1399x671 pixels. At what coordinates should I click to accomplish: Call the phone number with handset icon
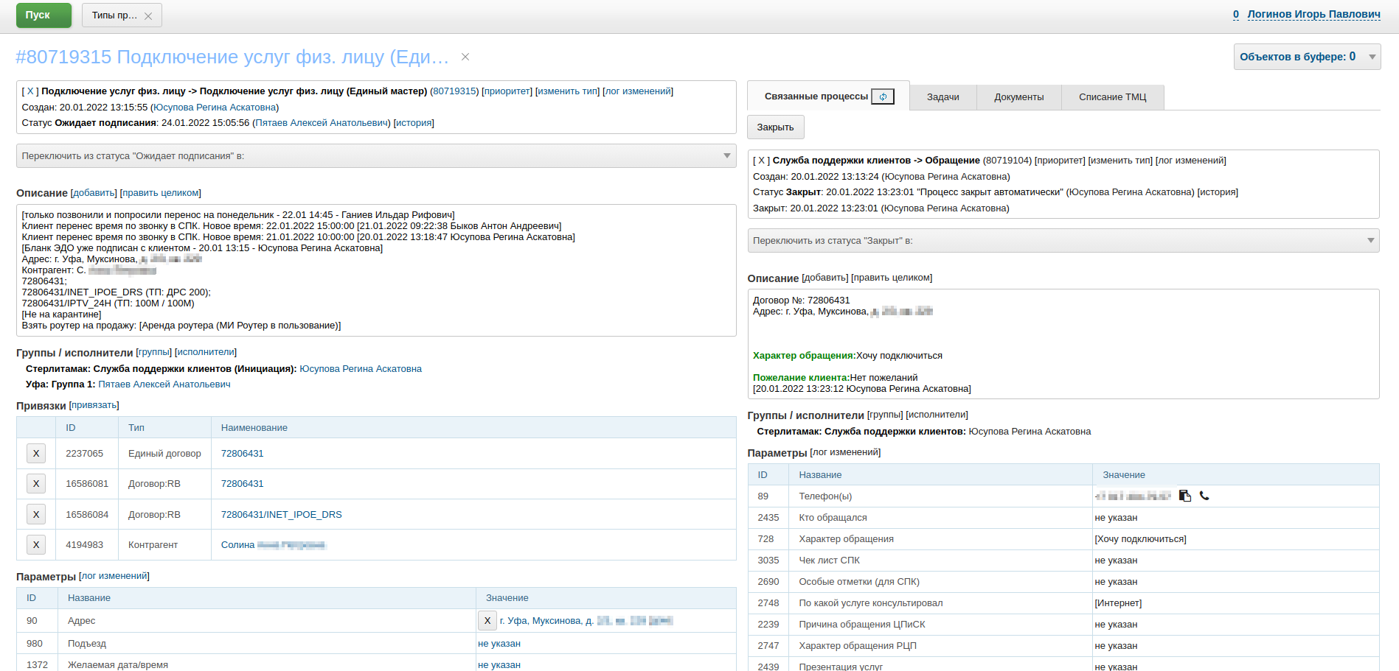[x=1204, y=496]
